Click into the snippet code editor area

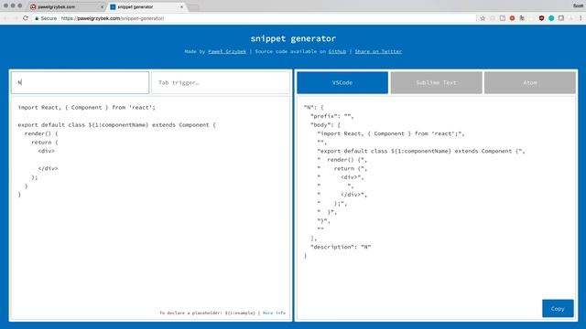point(151,207)
